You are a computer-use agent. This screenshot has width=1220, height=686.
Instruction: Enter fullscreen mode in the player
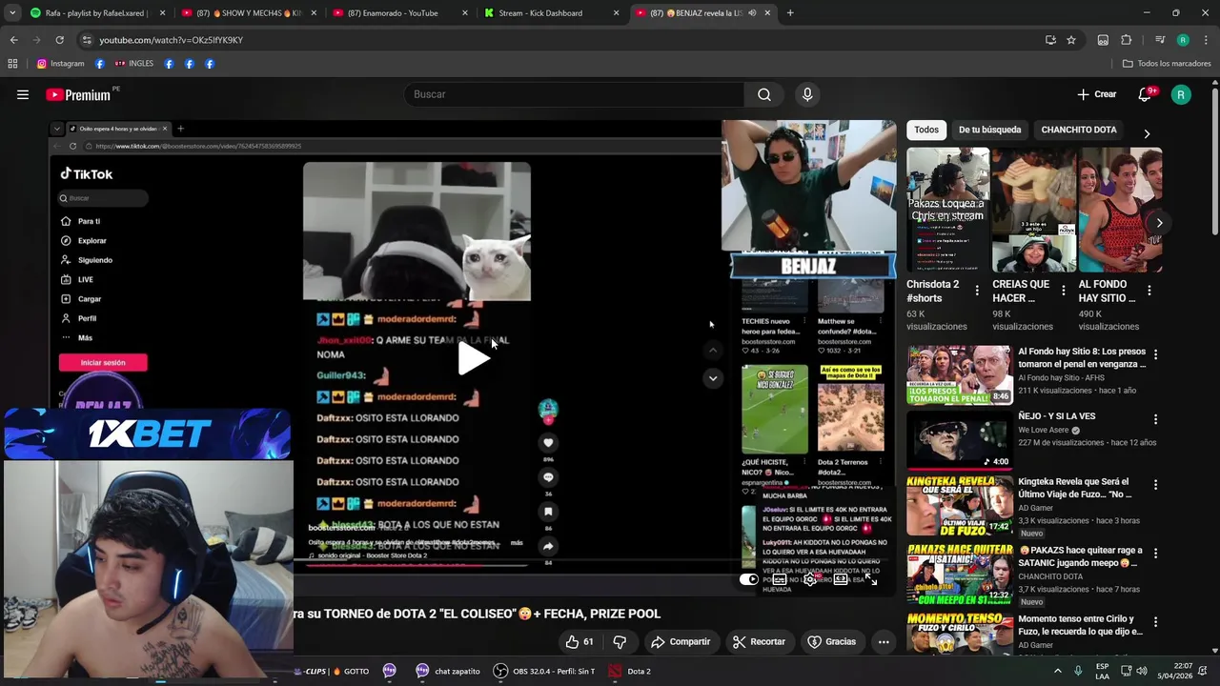871,579
